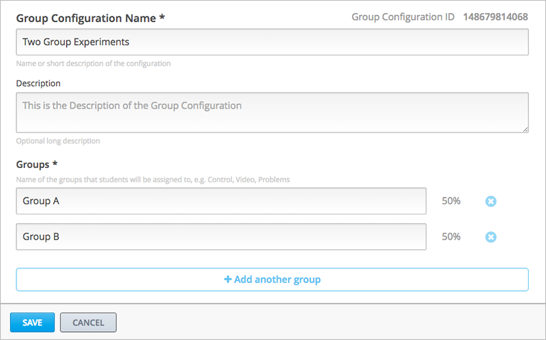Click the Description label
This screenshot has width=546, height=340.
[38, 83]
